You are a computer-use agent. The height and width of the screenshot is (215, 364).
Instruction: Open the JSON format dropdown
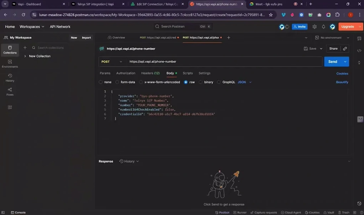245,82
